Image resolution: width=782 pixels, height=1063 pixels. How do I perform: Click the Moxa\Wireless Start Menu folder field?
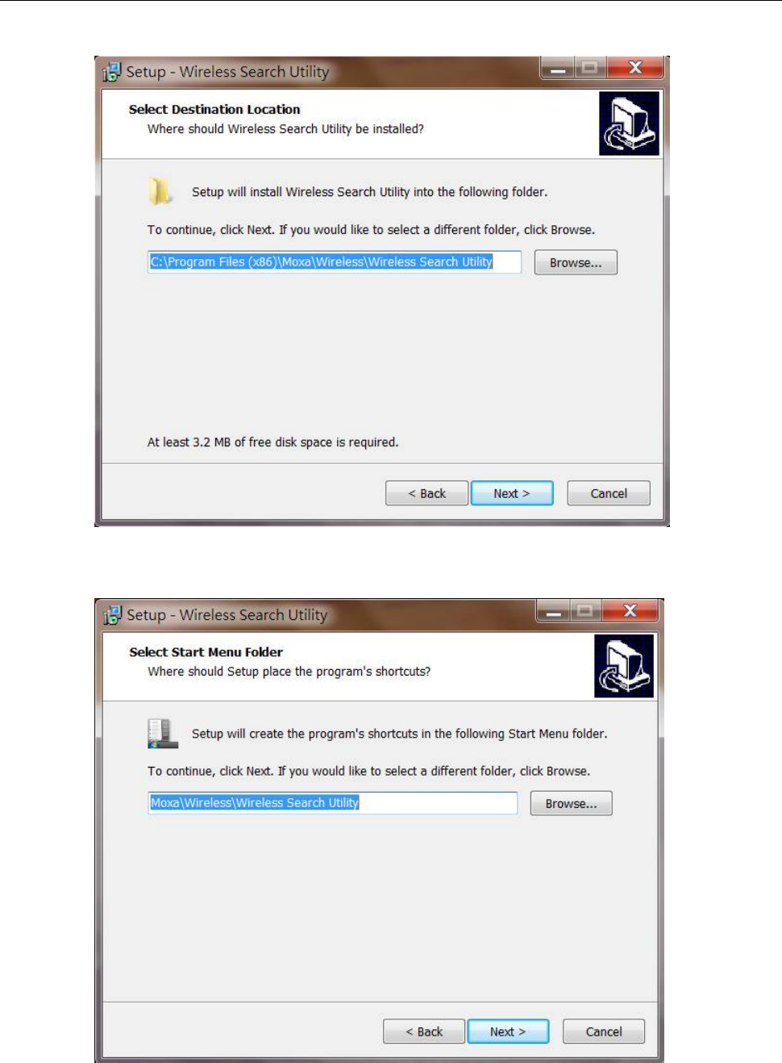[x=332, y=802]
